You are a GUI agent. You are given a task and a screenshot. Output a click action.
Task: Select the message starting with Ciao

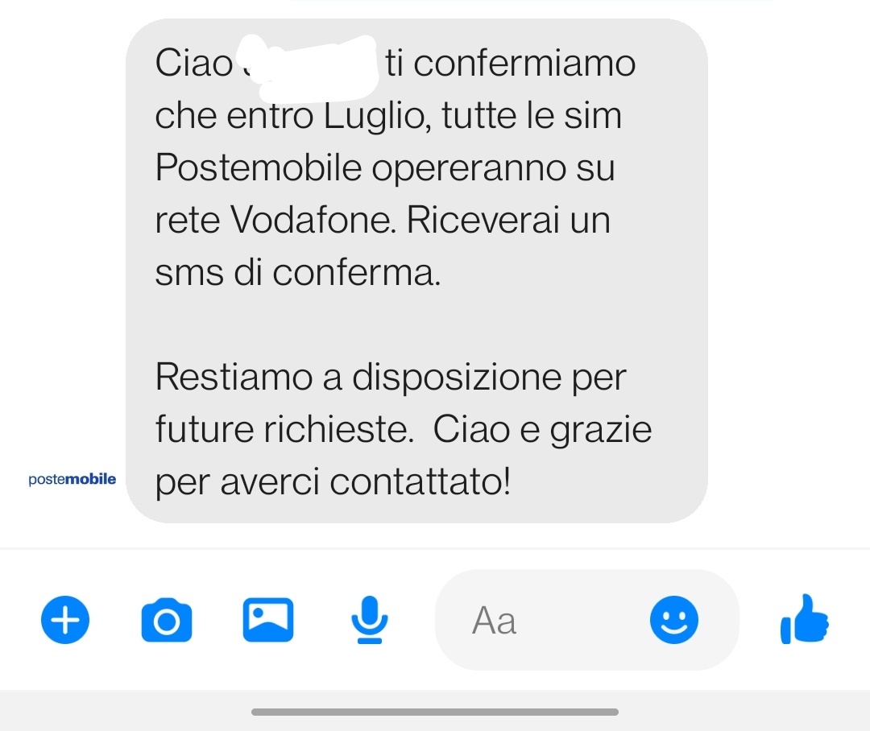click(416, 271)
